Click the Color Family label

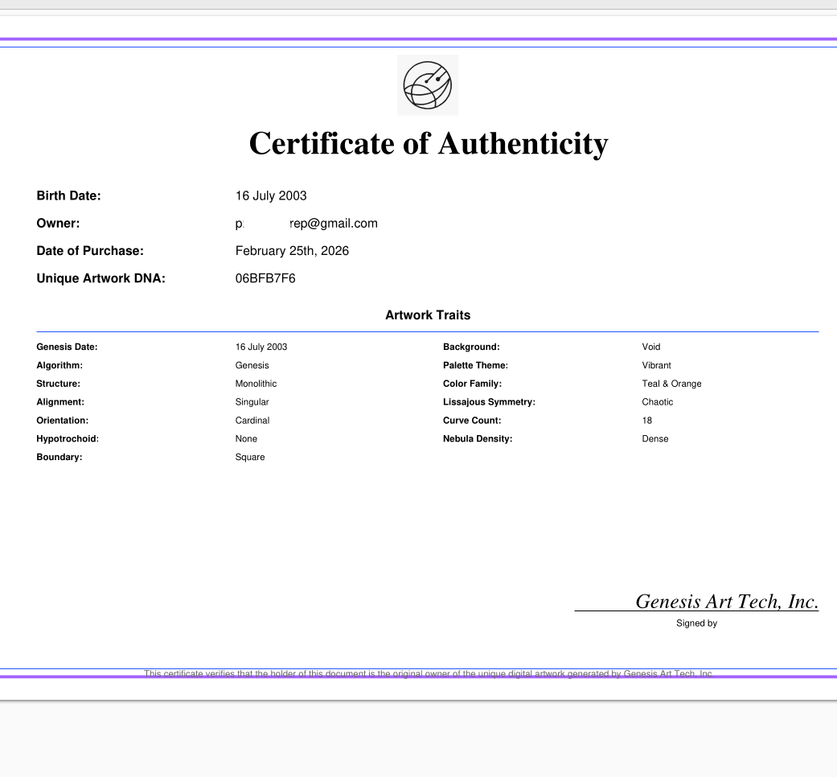(x=473, y=384)
